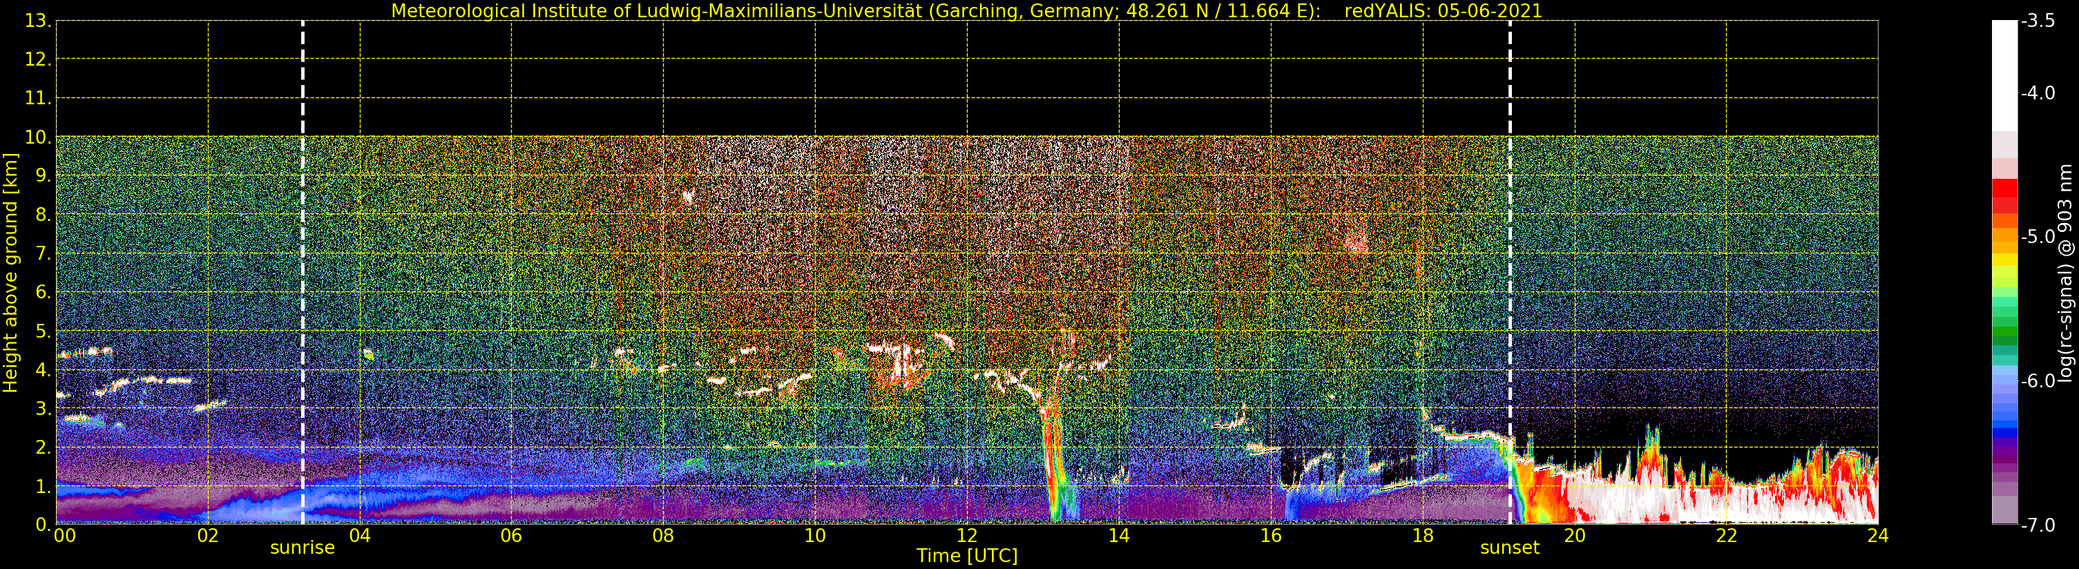Screen dimensions: 2079x569
Task: Click the rain shaft streak just after 13 UTC
Action: pyautogui.click(x=1053, y=460)
